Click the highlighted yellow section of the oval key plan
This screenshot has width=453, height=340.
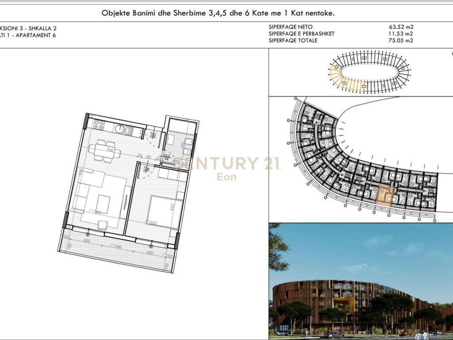(x=346, y=78)
